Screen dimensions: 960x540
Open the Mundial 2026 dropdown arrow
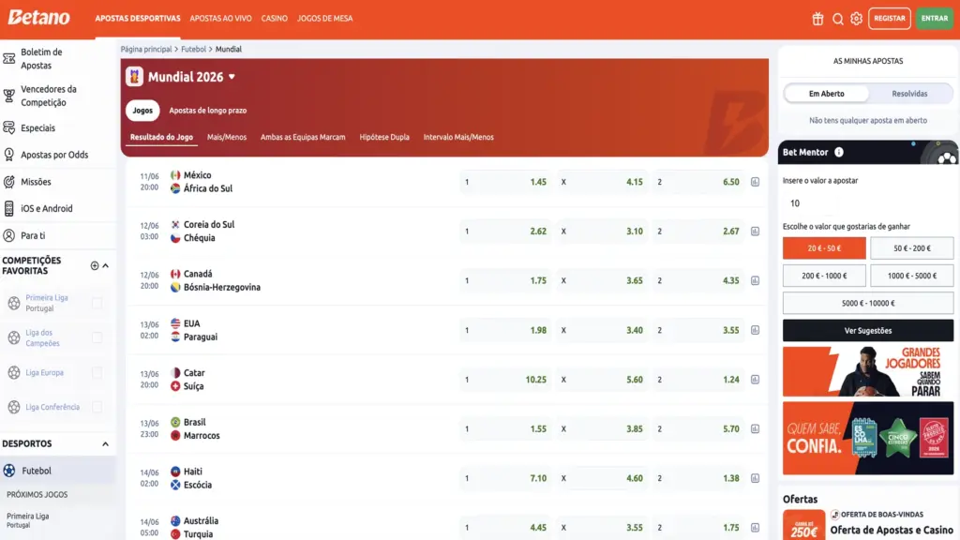[x=232, y=77]
